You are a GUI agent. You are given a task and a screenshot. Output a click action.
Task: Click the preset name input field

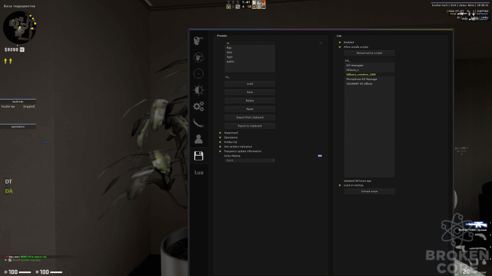(250, 76)
